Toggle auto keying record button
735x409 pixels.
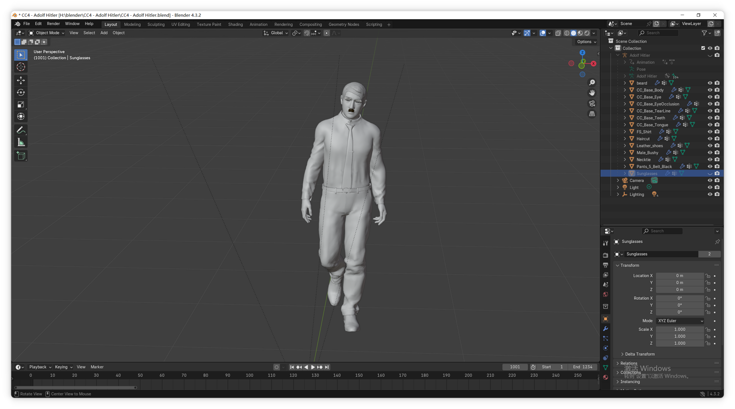(x=277, y=367)
